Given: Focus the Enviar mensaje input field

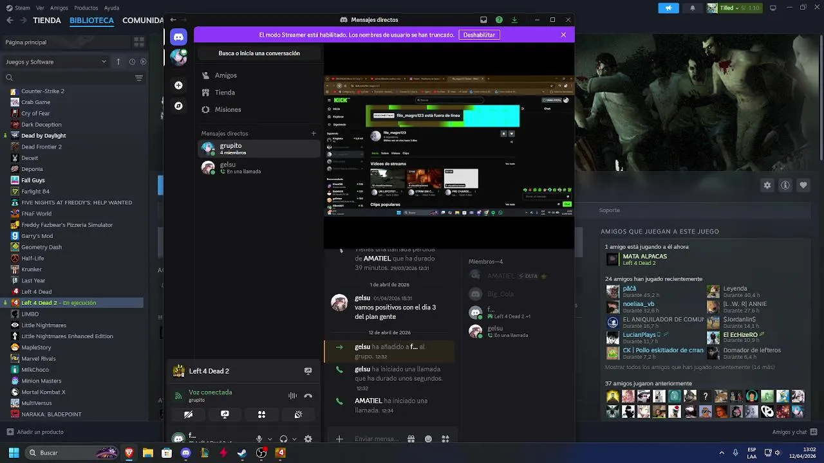Looking at the screenshot, I should pos(377,439).
